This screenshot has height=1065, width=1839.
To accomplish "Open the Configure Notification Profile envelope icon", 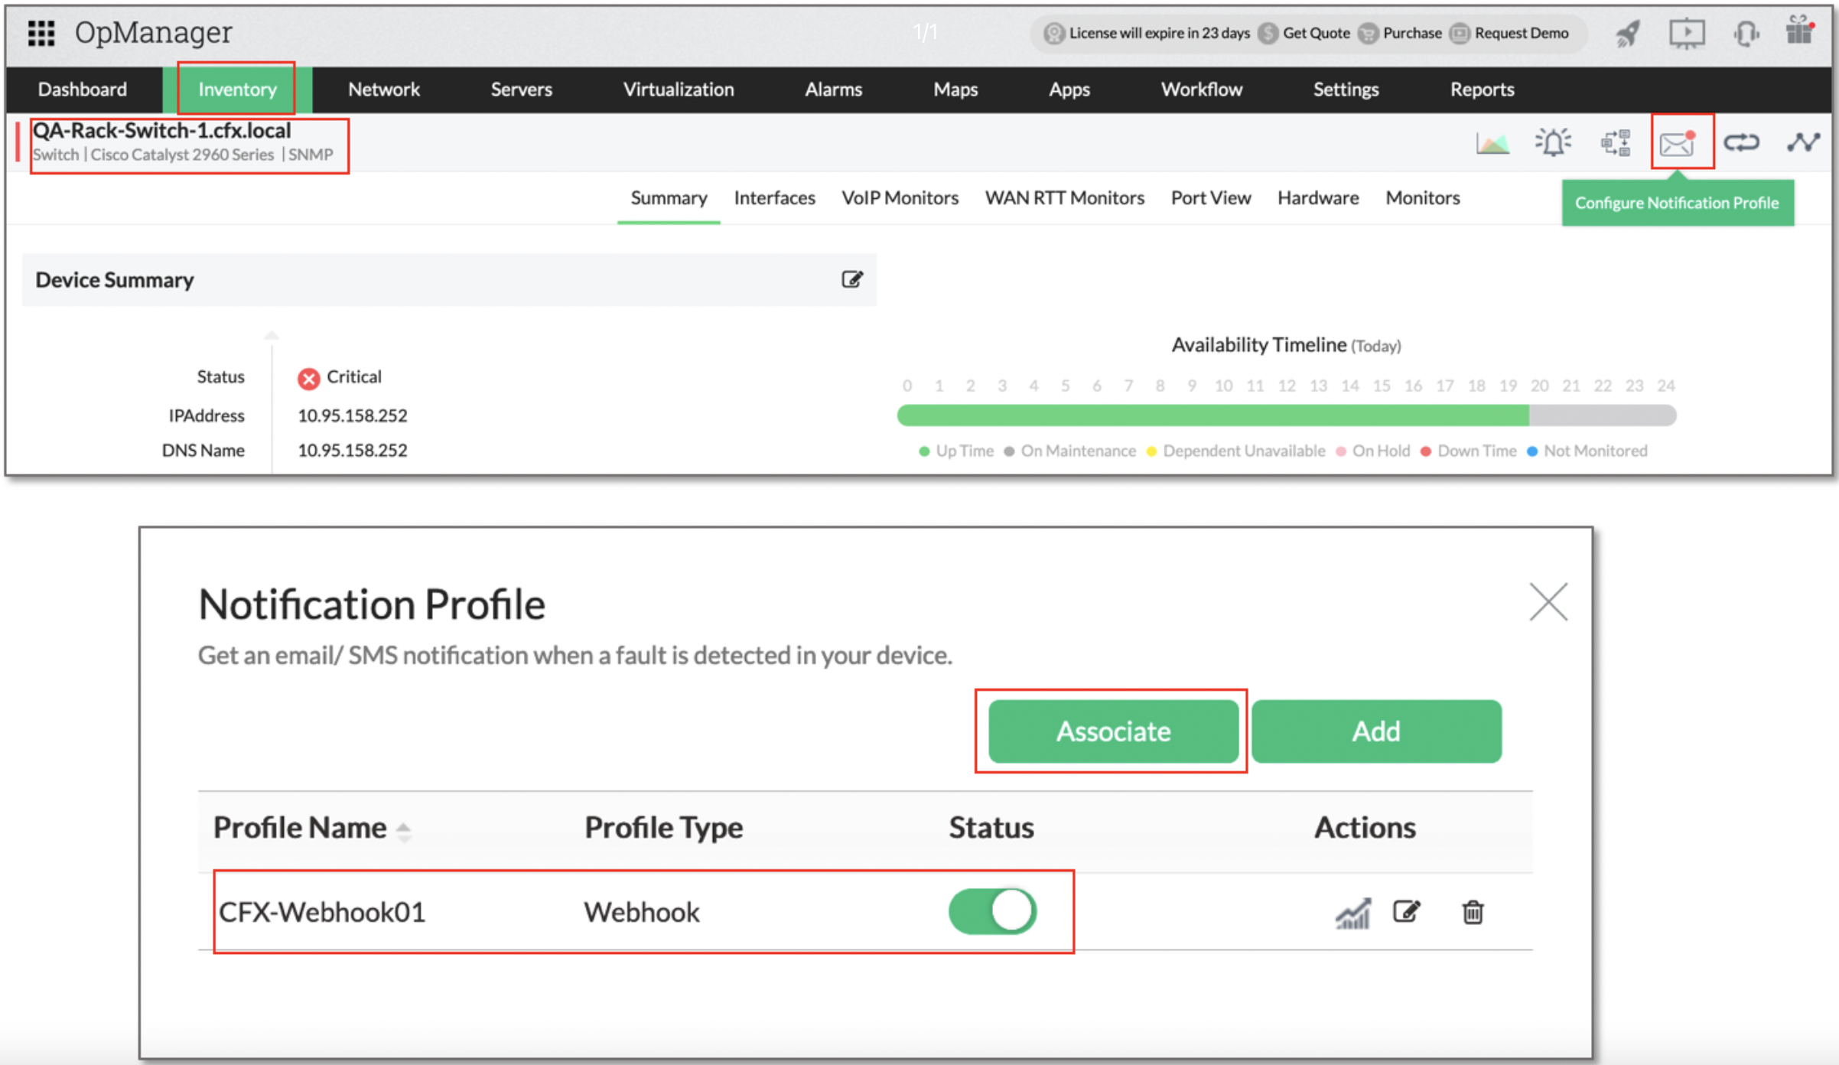I will [1678, 142].
